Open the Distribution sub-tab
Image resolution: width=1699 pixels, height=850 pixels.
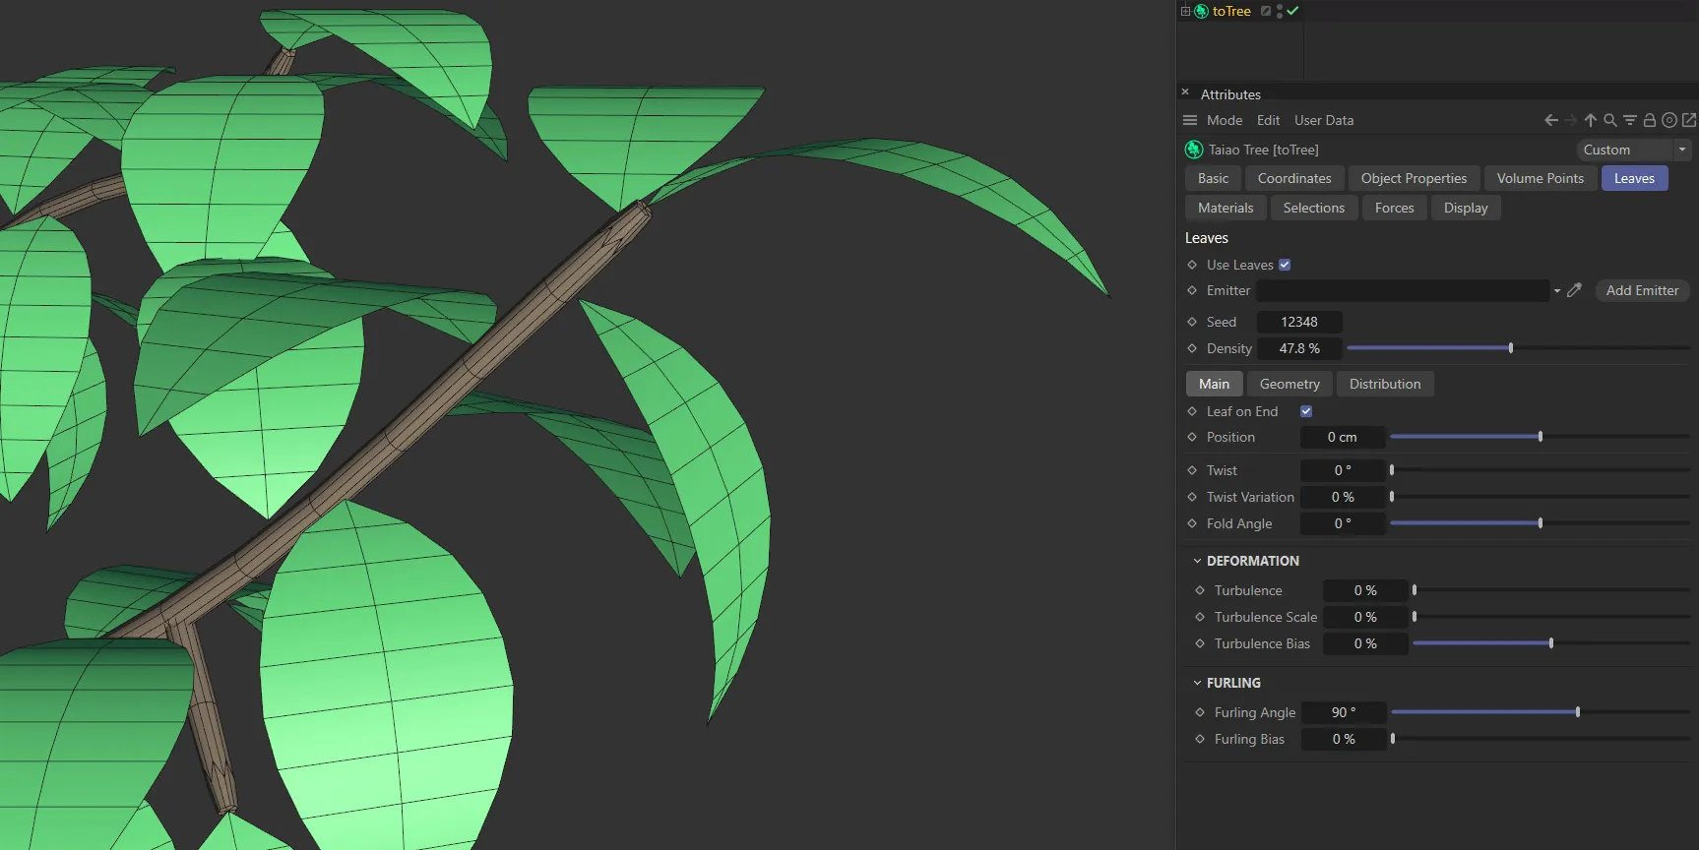point(1384,384)
